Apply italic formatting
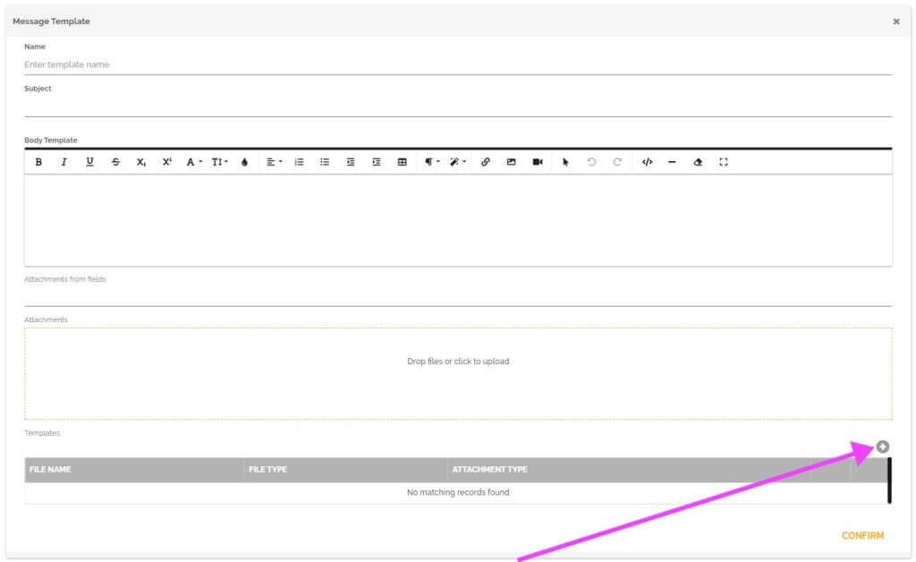Image resolution: width=916 pixels, height=562 pixels. click(64, 161)
